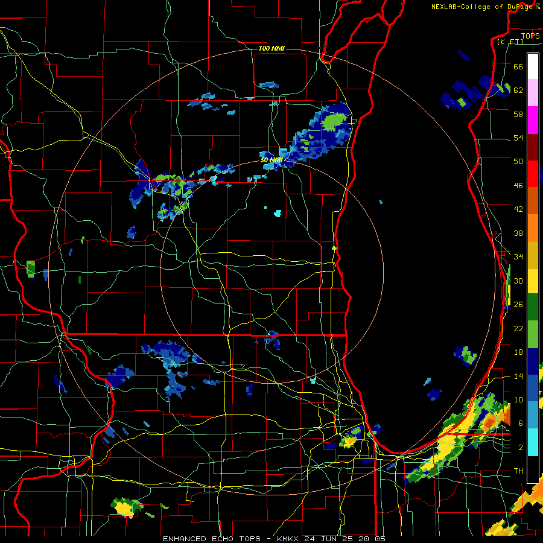Screen dimensions: 543x543
Task: Select the bright red legend swatch
Action: 533,174
